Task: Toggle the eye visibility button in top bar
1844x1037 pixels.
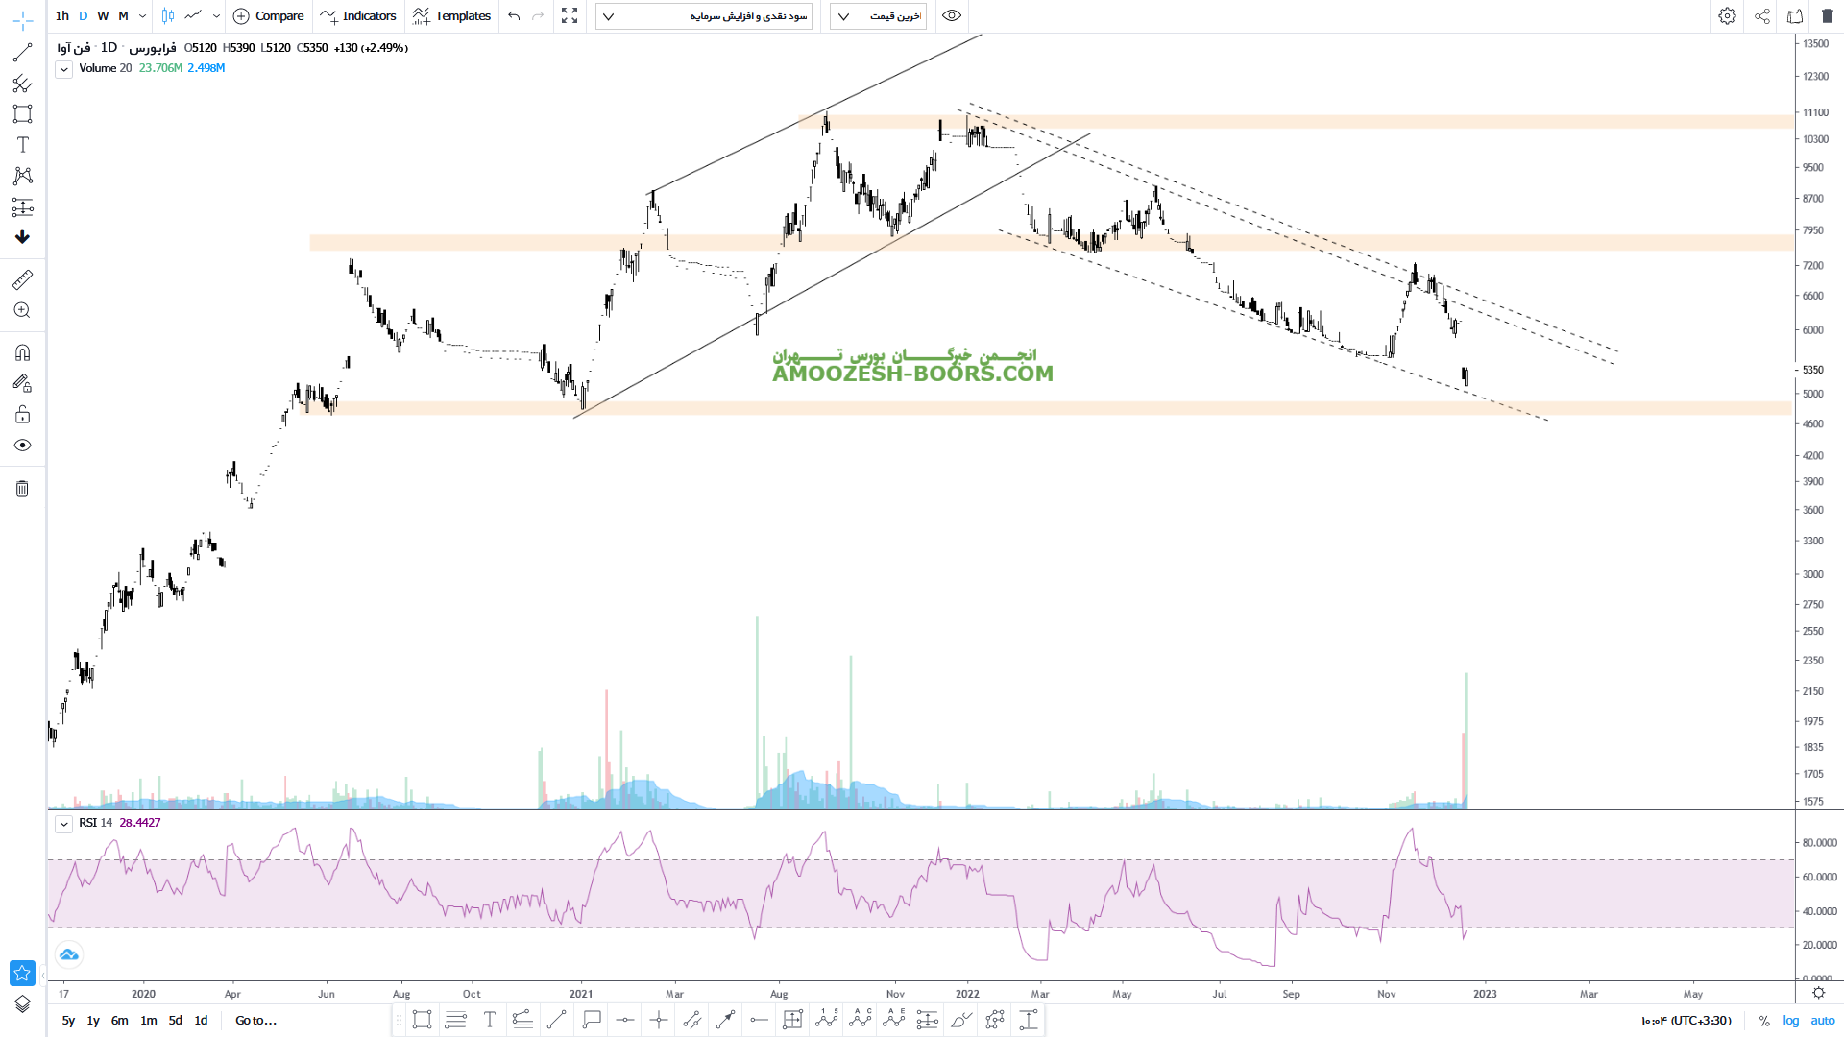Action: click(x=952, y=16)
